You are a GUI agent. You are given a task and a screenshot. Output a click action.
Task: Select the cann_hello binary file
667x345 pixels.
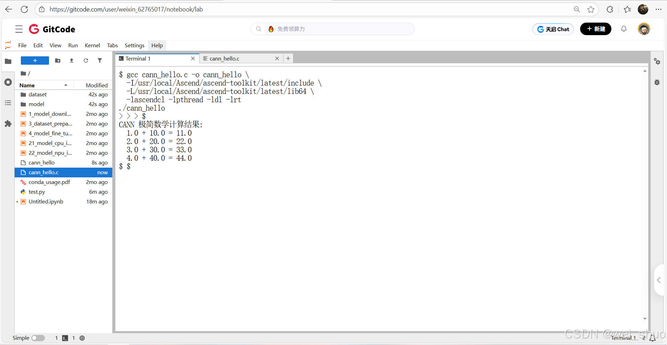click(64, 163)
